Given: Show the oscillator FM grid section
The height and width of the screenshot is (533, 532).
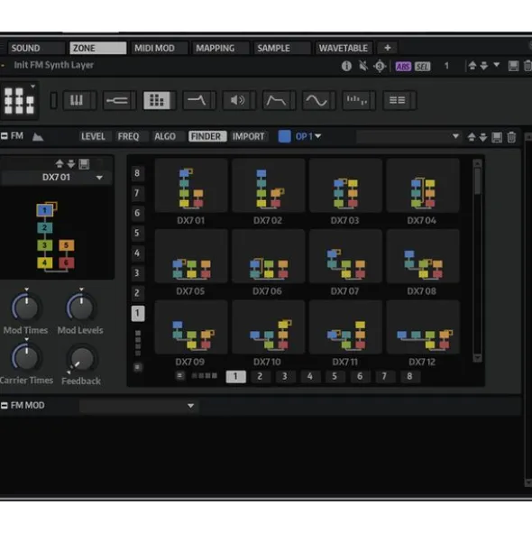Looking at the screenshot, I should tap(157, 101).
